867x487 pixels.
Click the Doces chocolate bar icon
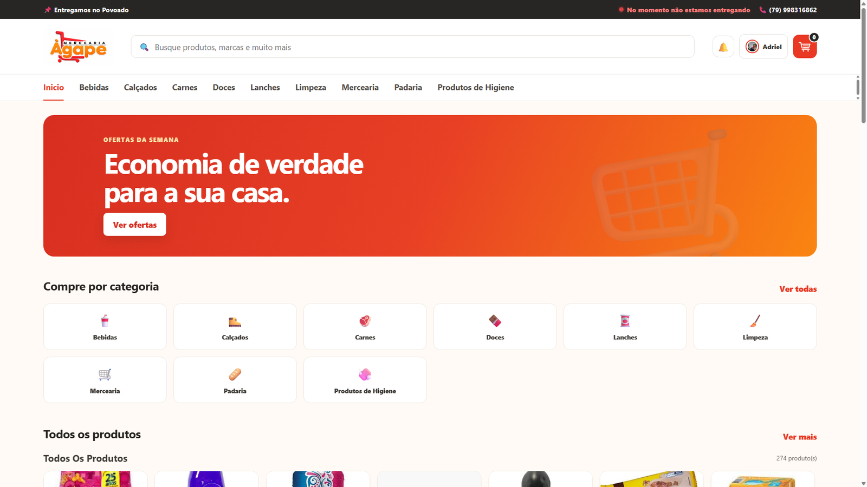[495, 321]
